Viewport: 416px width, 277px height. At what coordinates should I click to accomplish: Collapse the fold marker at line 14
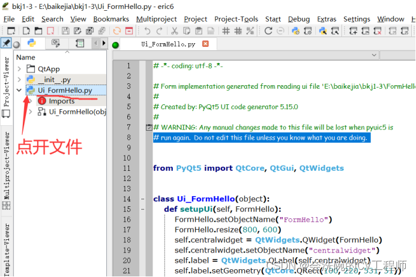pyautogui.click(x=142, y=199)
